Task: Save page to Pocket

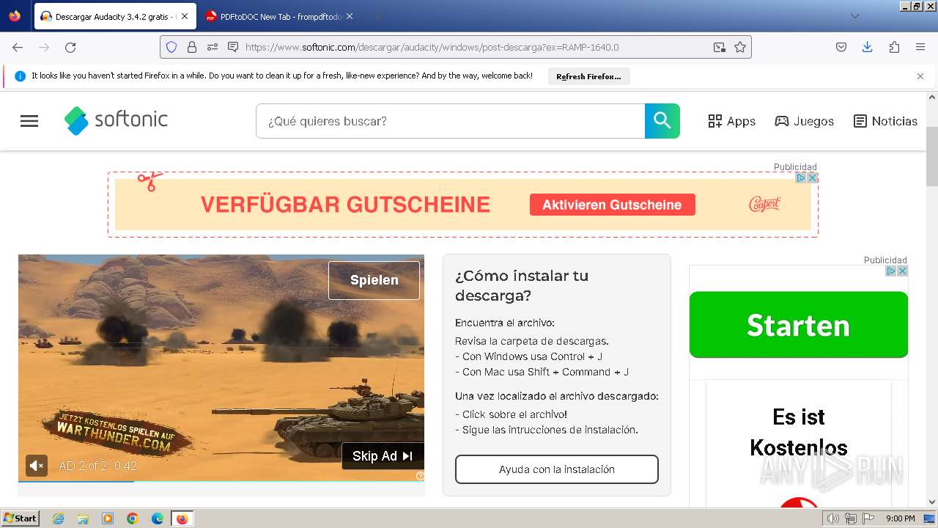Action: point(841,47)
